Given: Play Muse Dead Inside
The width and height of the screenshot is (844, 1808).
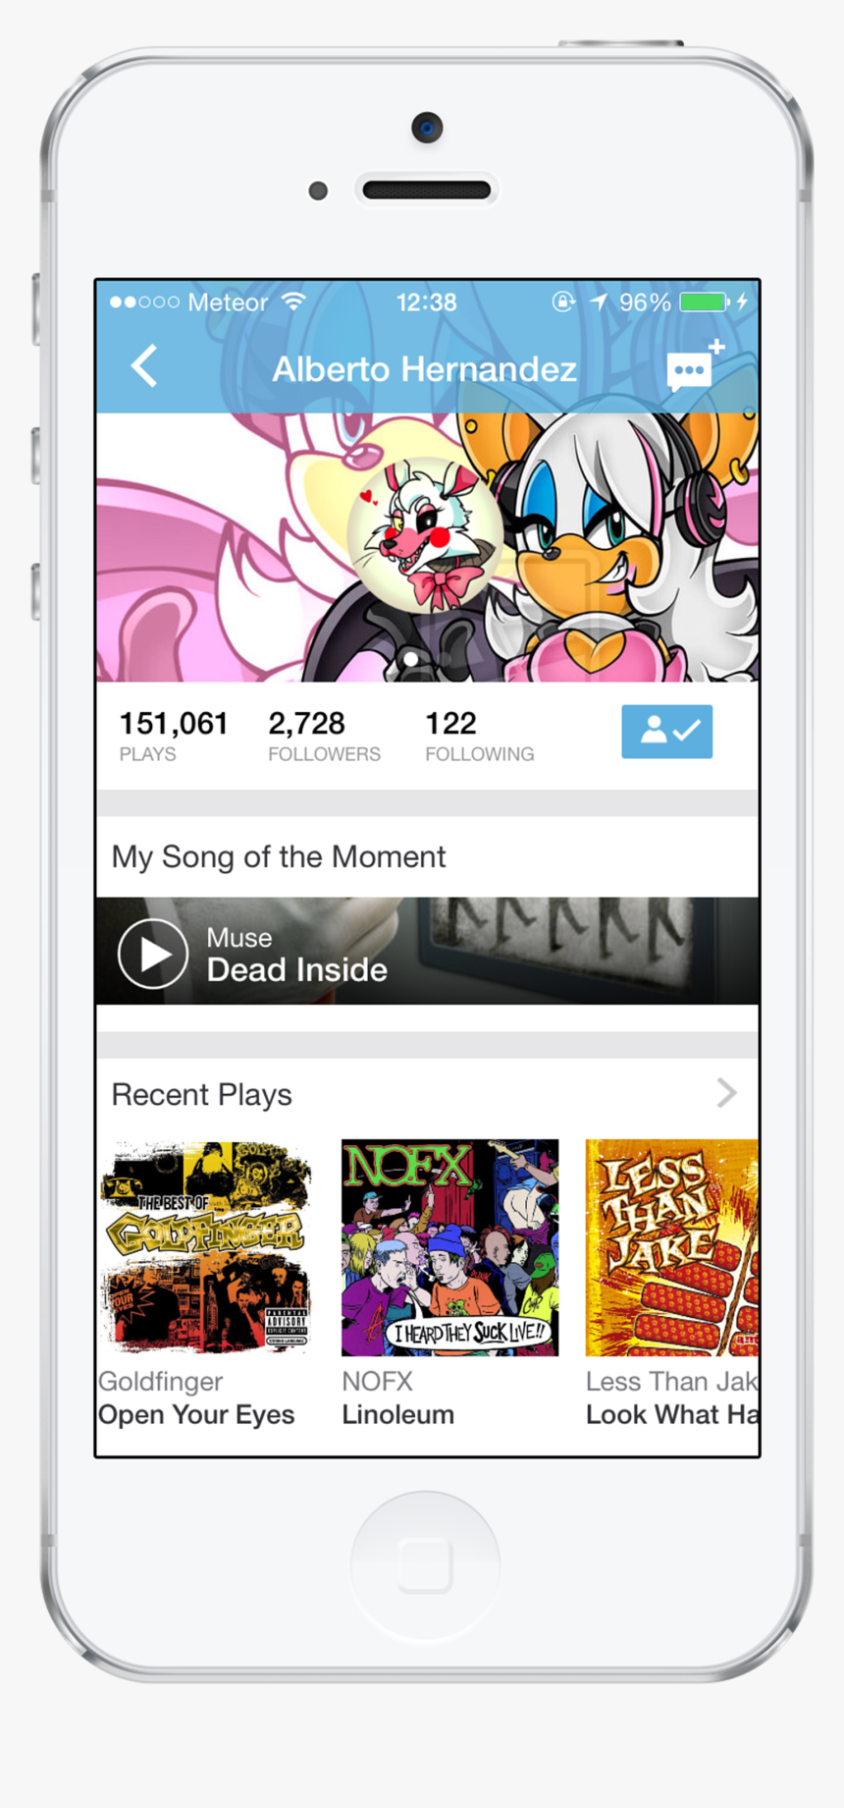Looking at the screenshot, I should tap(153, 953).
